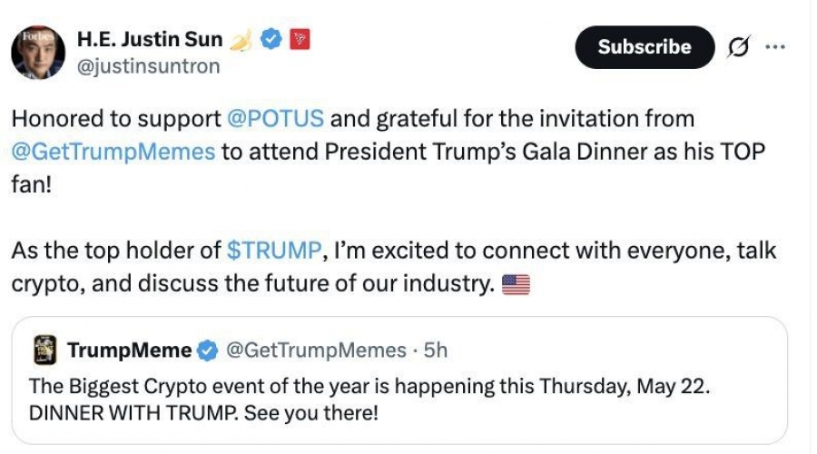
Task: Click TrumpMeme's verified badge in quoted post
Action: (207, 350)
